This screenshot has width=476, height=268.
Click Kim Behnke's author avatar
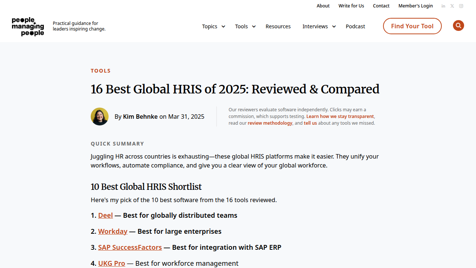pos(100,117)
